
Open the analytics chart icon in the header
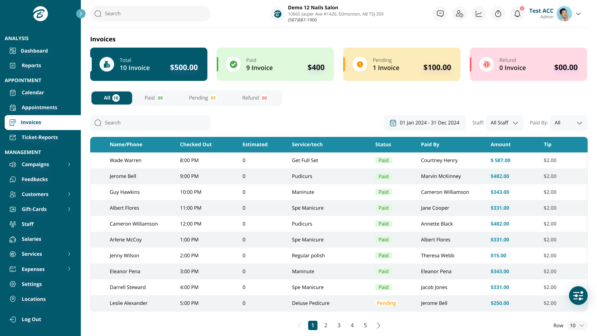click(x=479, y=13)
